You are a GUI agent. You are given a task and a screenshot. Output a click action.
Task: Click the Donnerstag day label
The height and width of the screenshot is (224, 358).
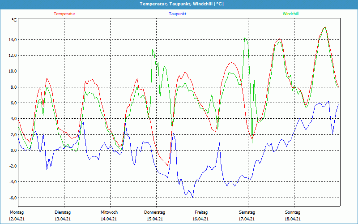point(154,212)
